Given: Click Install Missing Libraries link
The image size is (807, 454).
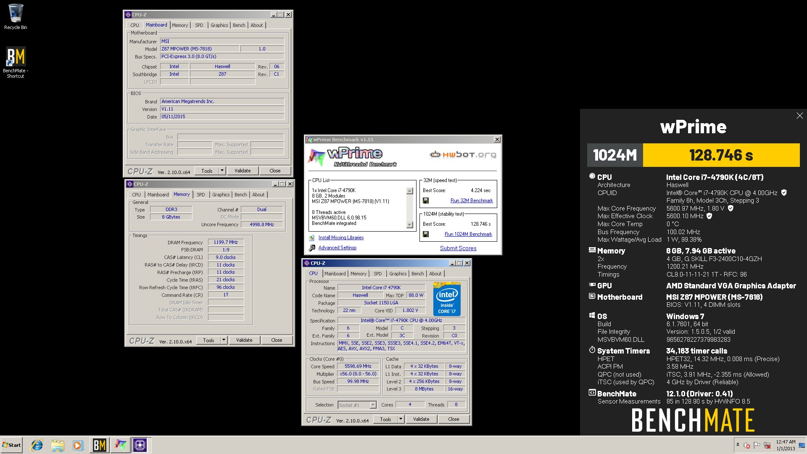Looking at the screenshot, I should 341,238.
